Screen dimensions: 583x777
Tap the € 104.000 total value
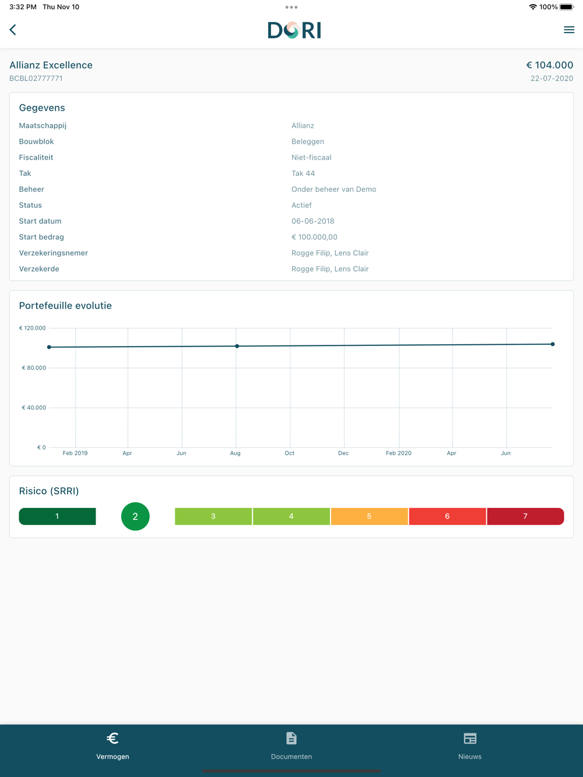[550, 65]
